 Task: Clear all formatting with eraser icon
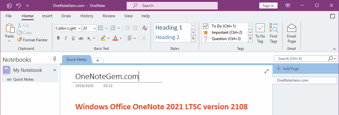tap(145, 28)
